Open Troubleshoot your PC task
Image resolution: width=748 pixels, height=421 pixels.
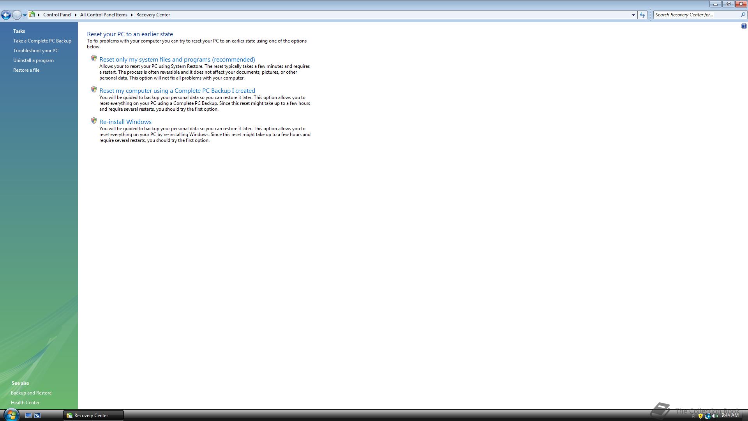click(36, 51)
